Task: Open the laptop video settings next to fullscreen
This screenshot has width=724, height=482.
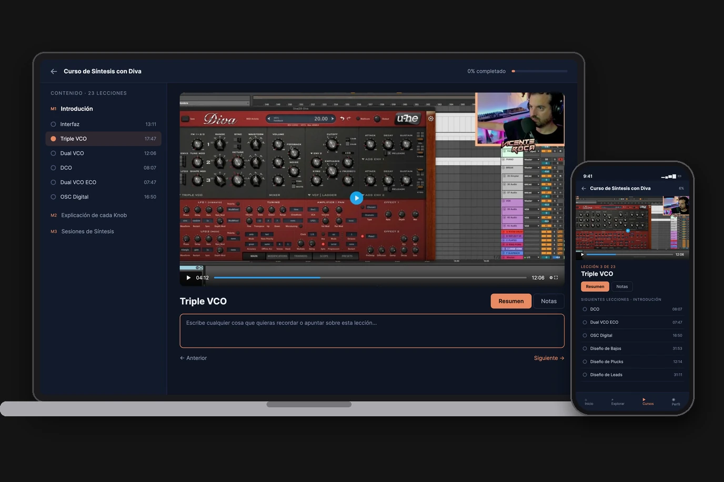Action: click(551, 278)
